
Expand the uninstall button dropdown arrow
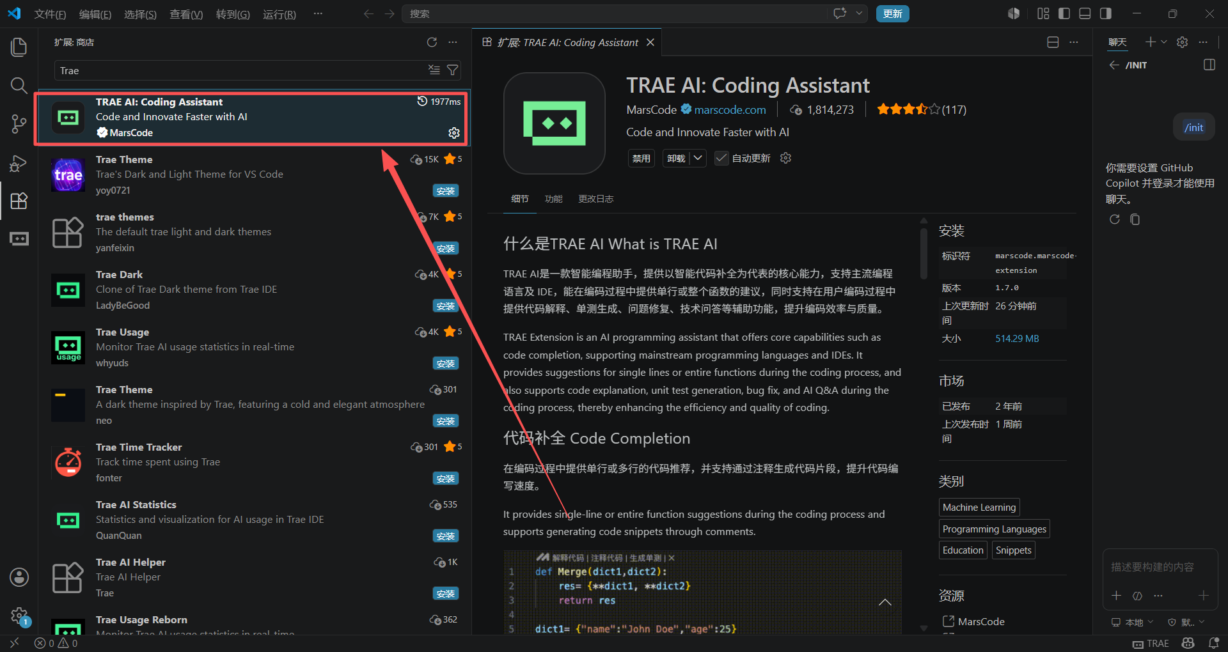(698, 158)
